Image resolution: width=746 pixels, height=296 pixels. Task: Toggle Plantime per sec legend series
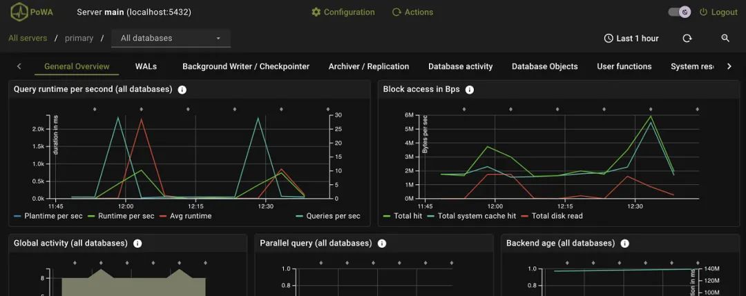coord(48,216)
